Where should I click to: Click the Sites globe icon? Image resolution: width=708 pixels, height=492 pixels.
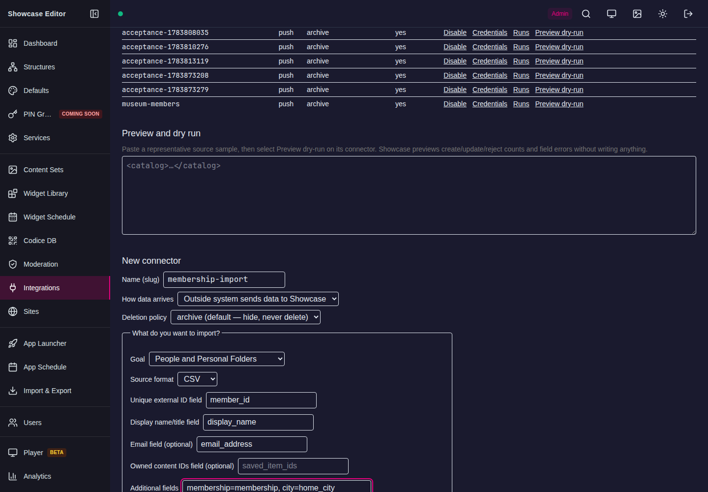point(13,311)
